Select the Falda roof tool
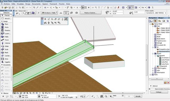The height and width of the screenshot is (101, 170). 6,37
